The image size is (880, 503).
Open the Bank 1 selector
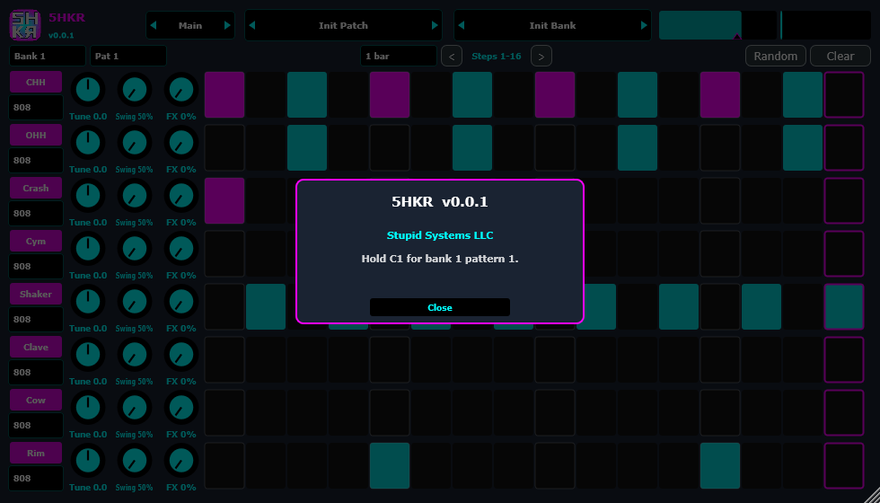click(x=48, y=56)
